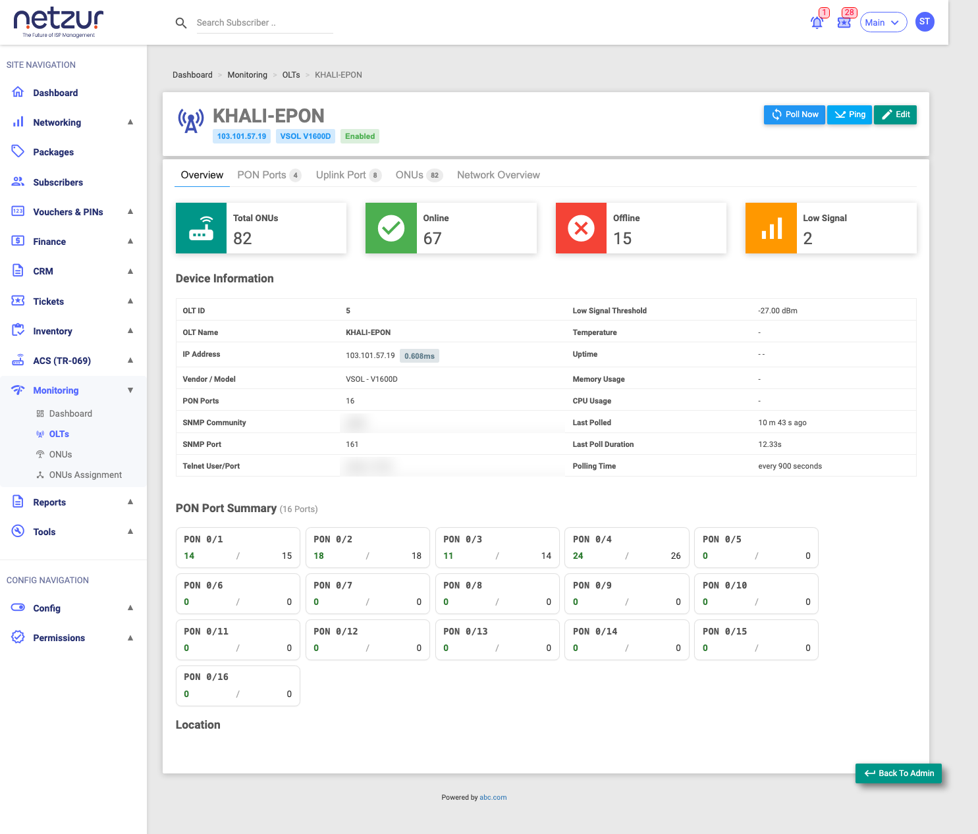Click the CRM document icon
Screen dimensions: 978x834
coord(18,271)
